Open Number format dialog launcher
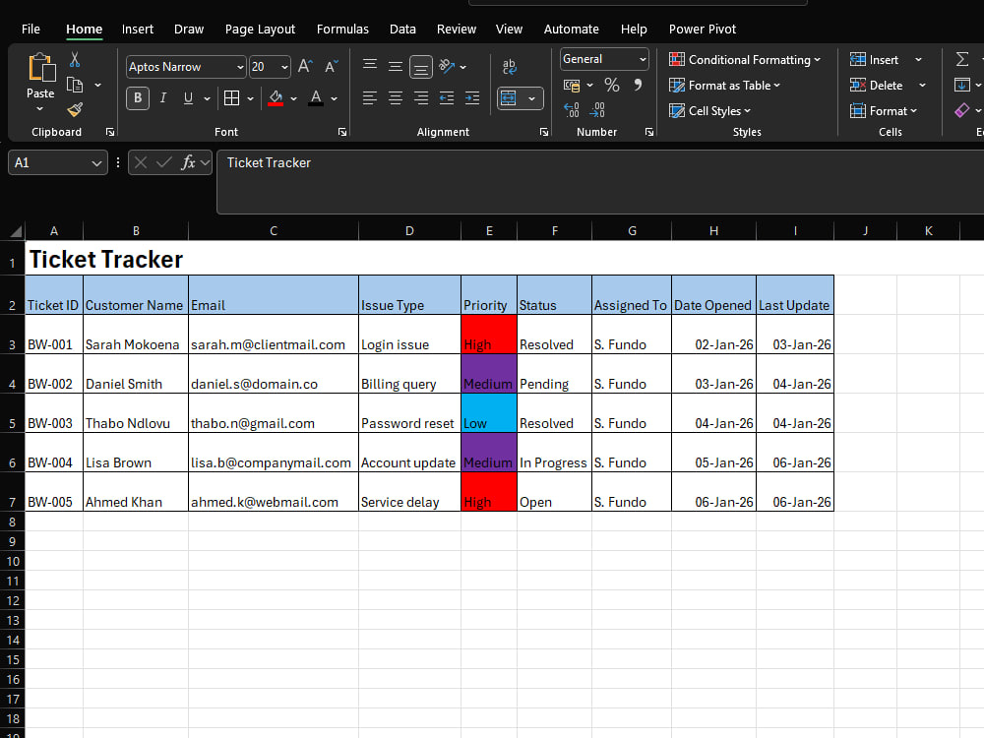Image resolution: width=984 pixels, height=738 pixels. 649,132
